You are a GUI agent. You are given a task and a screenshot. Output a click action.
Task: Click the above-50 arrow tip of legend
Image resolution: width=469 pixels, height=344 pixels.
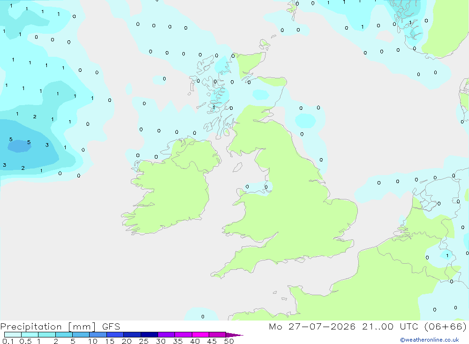point(234,335)
